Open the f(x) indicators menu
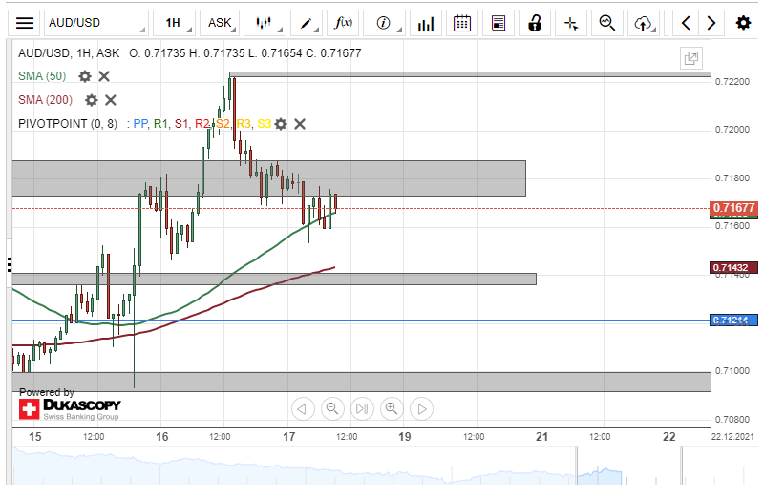The width and height of the screenshot is (764, 497). click(x=343, y=23)
